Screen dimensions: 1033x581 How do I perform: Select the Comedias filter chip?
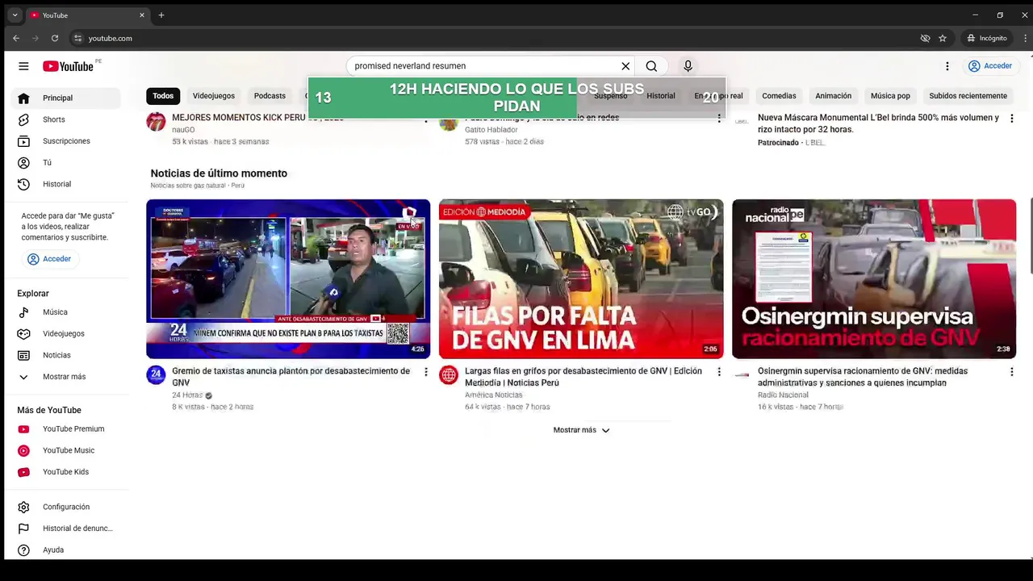(779, 96)
